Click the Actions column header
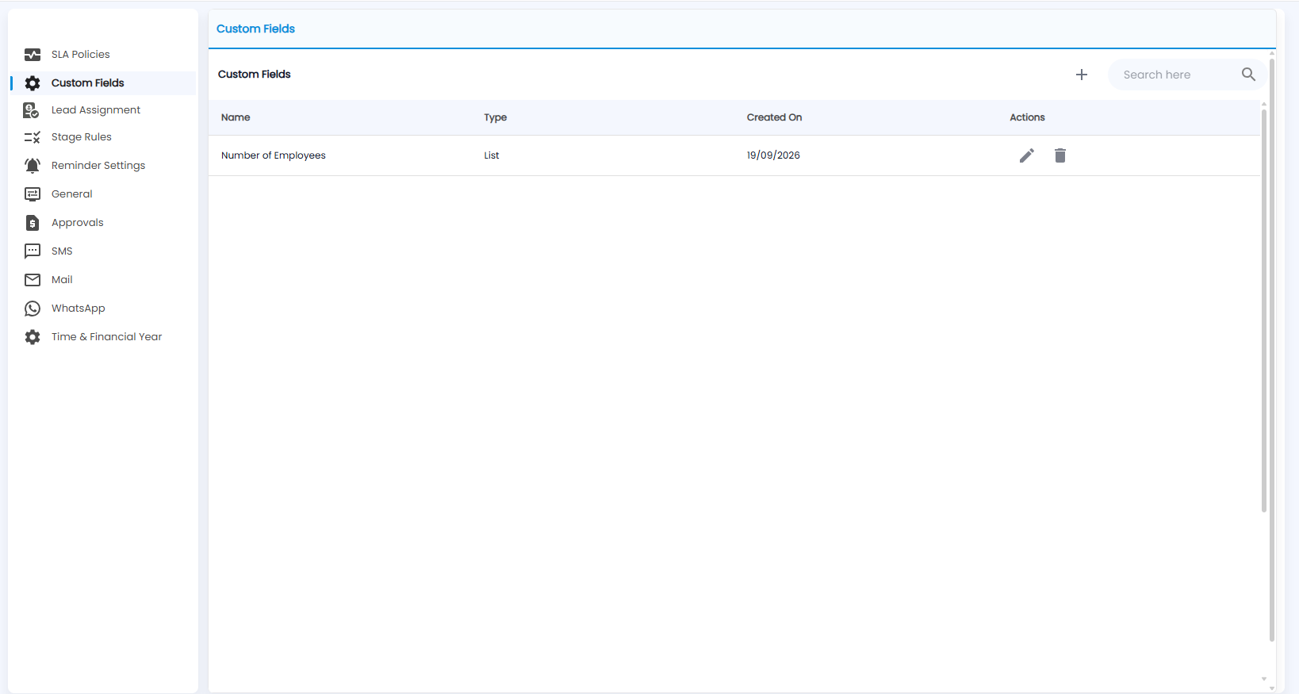 coord(1027,117)
